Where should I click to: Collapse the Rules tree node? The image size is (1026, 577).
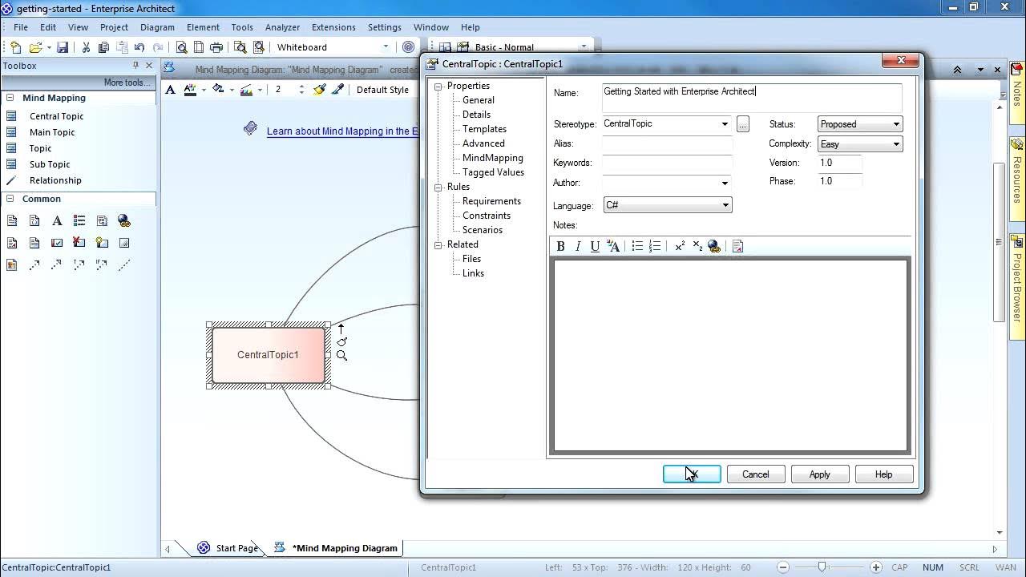click(438, 187)
